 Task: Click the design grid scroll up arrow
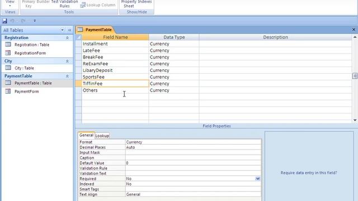click(x=355, y=37)
